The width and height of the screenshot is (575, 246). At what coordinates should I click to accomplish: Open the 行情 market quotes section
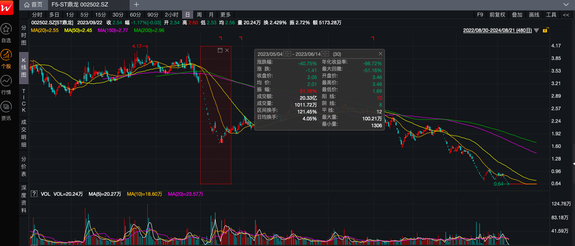point(6,85)
